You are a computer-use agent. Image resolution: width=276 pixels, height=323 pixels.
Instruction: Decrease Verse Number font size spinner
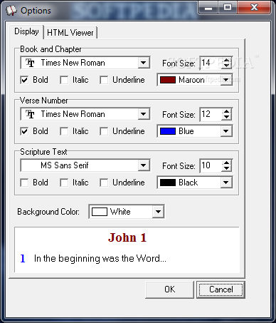[x=227, y=117]
